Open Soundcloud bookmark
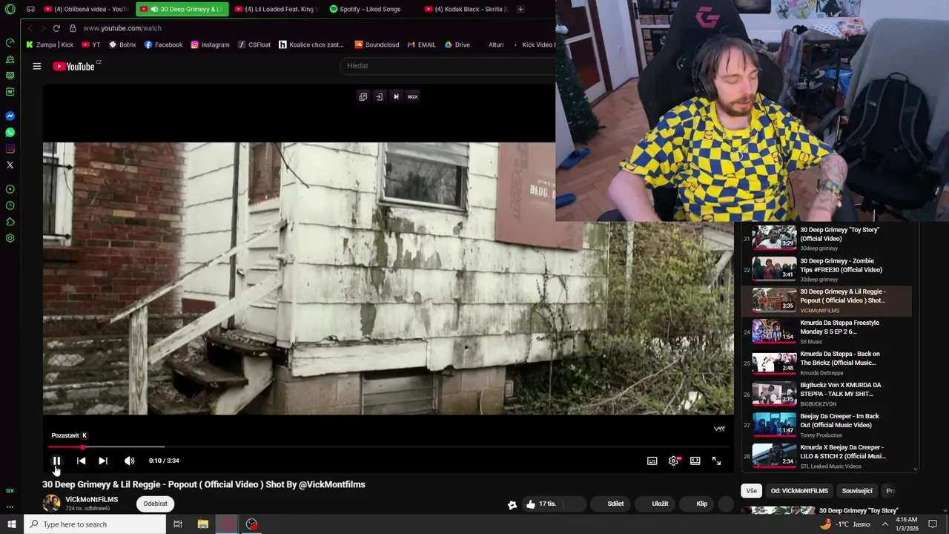 pos(377,44)
